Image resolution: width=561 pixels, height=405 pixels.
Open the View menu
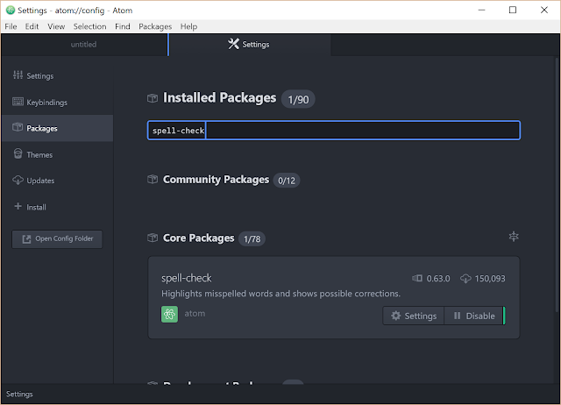click(56, 26)
